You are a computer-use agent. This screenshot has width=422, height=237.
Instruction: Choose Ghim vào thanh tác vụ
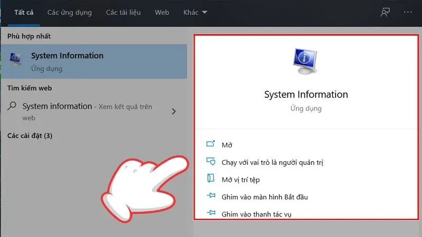[x=256, y=214]
